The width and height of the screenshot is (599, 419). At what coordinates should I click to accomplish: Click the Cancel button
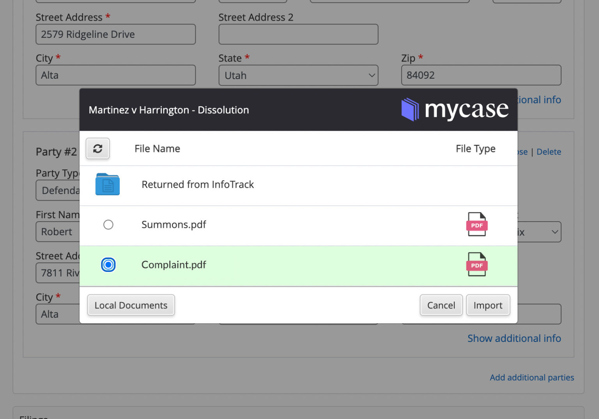pyautogui.click(x=441, y=305)
